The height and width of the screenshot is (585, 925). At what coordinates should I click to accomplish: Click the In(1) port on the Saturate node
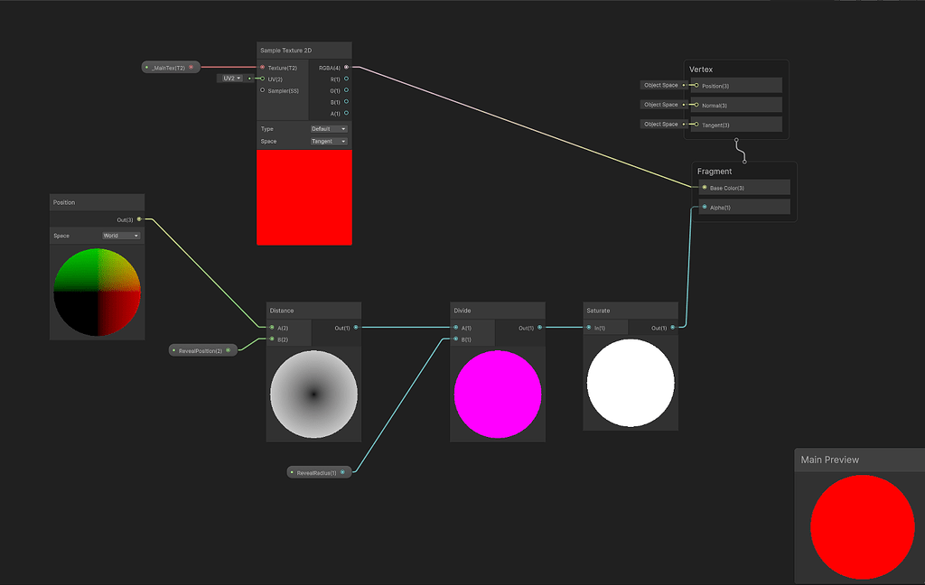[588, 327]
